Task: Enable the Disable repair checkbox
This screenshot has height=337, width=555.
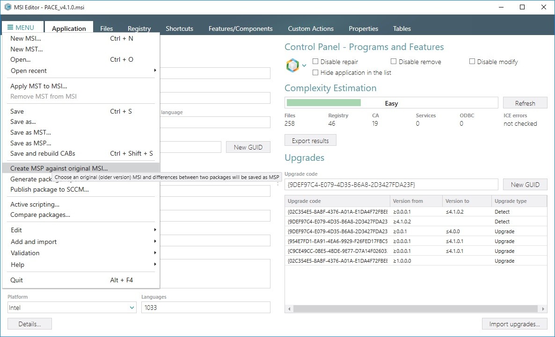Action: [315, 62]
